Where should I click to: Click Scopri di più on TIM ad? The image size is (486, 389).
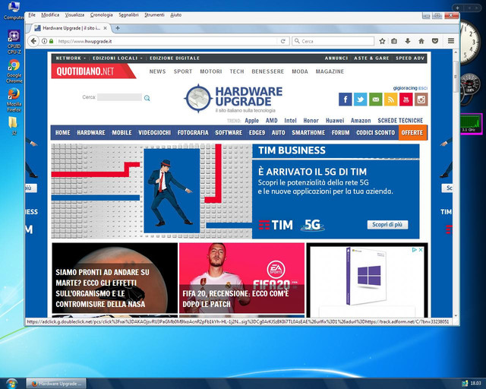click(x=387, y=225)
